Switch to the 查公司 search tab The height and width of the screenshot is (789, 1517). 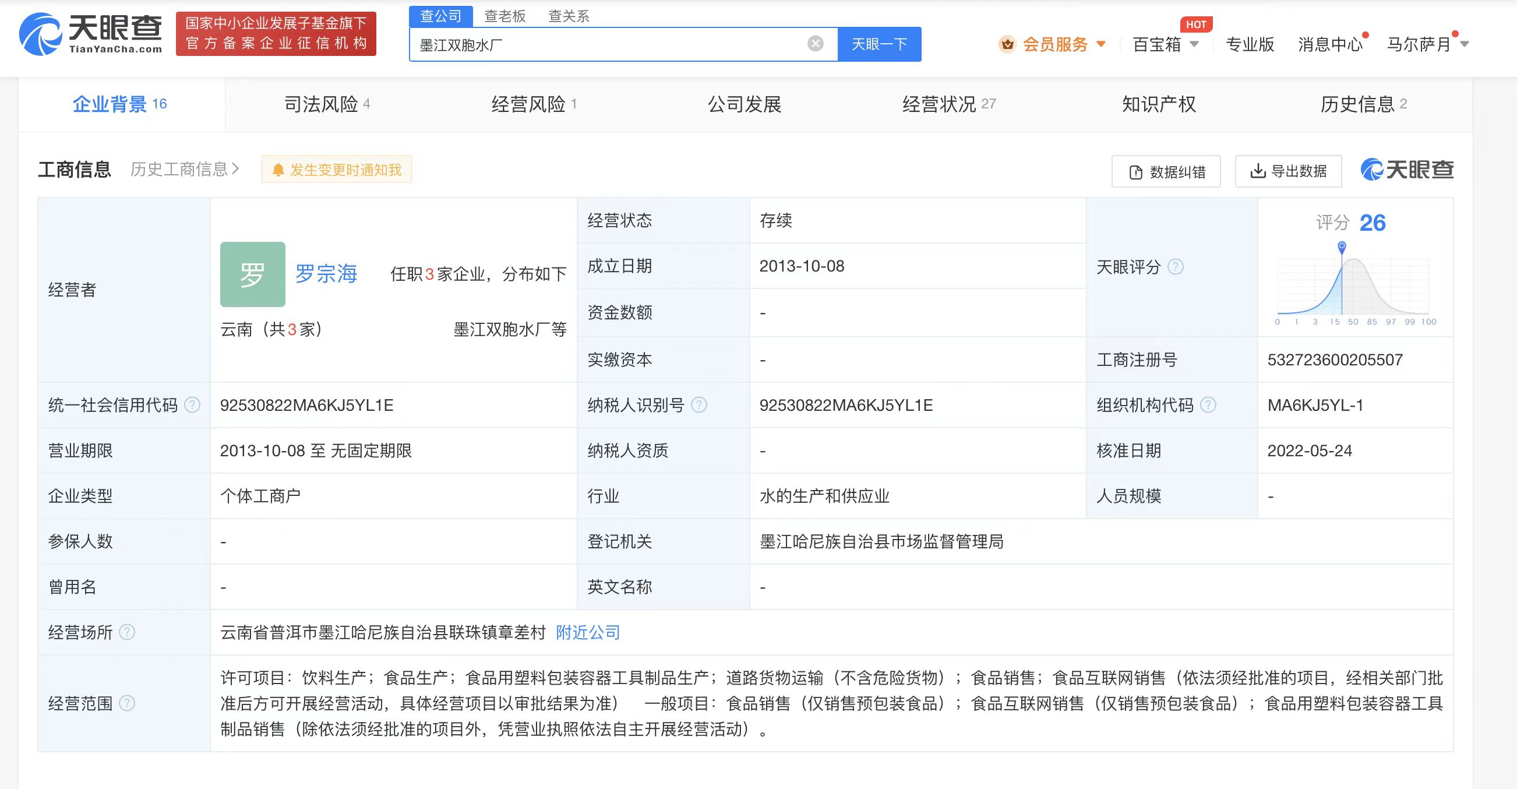coord(441,16)
